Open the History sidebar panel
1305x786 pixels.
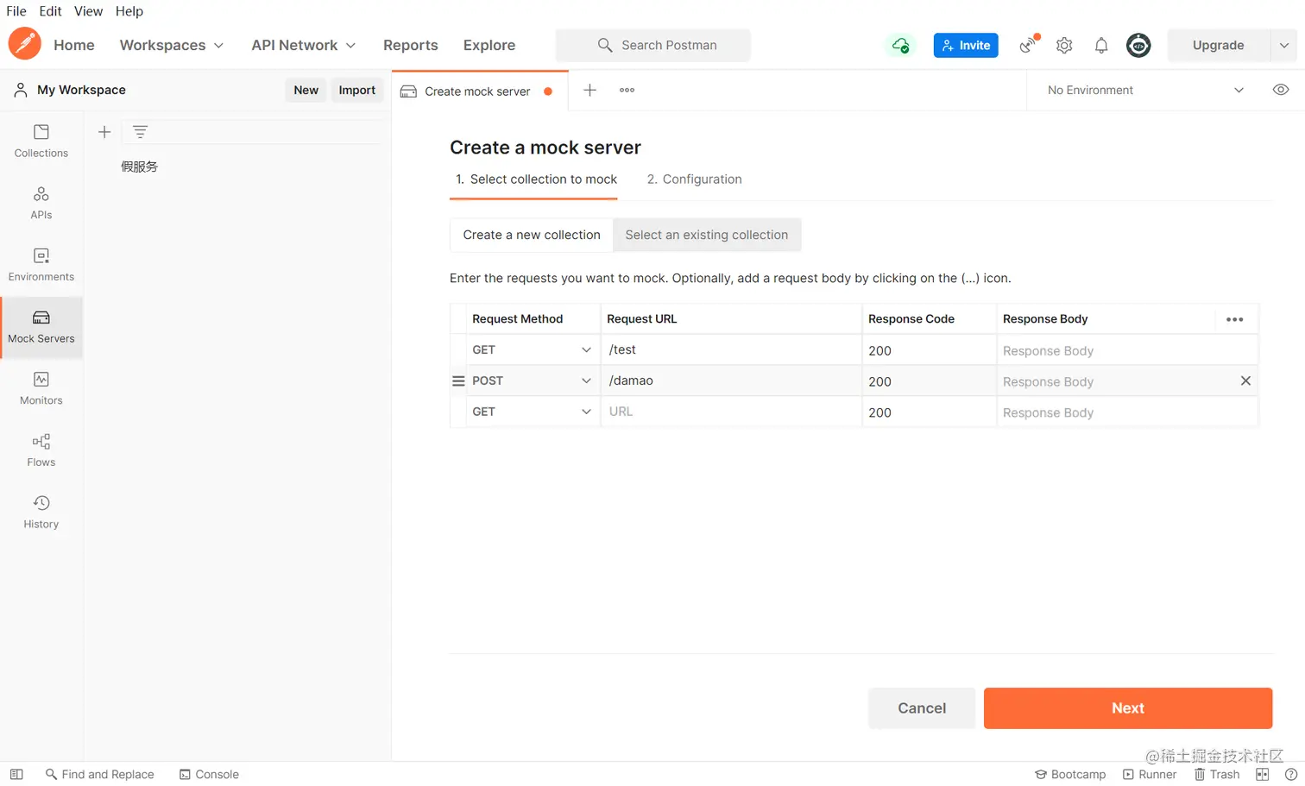pos(41,512)
